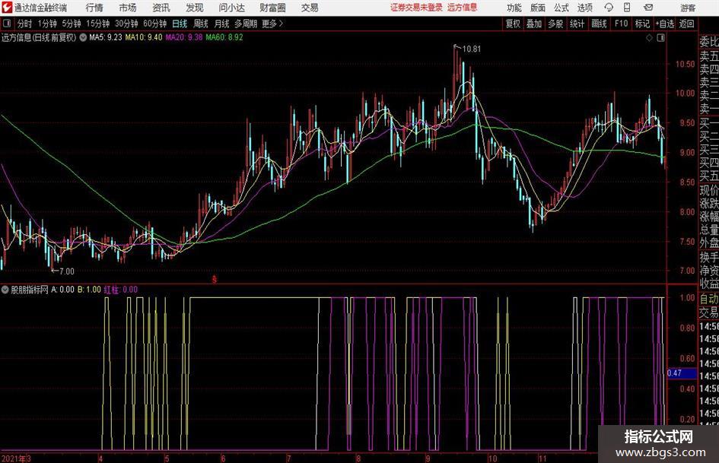This screenshot has width=719, height=463.
Task: Click the 叠加 overlay button
Action: [534, 24]
